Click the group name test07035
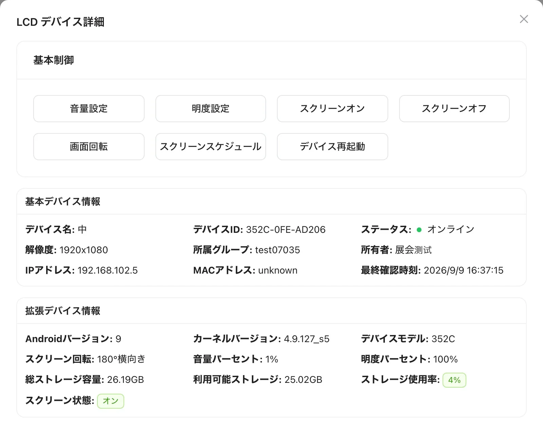The width and height of the screenshot is (543, 428). (278, 250)
